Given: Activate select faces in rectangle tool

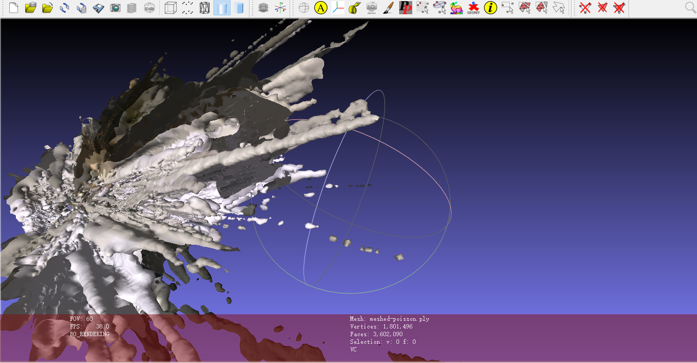Looking at the screenshot, I should click(x=525, y=8).
